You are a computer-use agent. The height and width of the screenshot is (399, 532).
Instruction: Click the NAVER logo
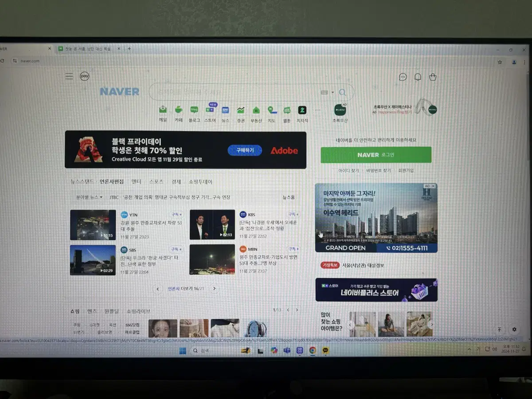point(119,92)
